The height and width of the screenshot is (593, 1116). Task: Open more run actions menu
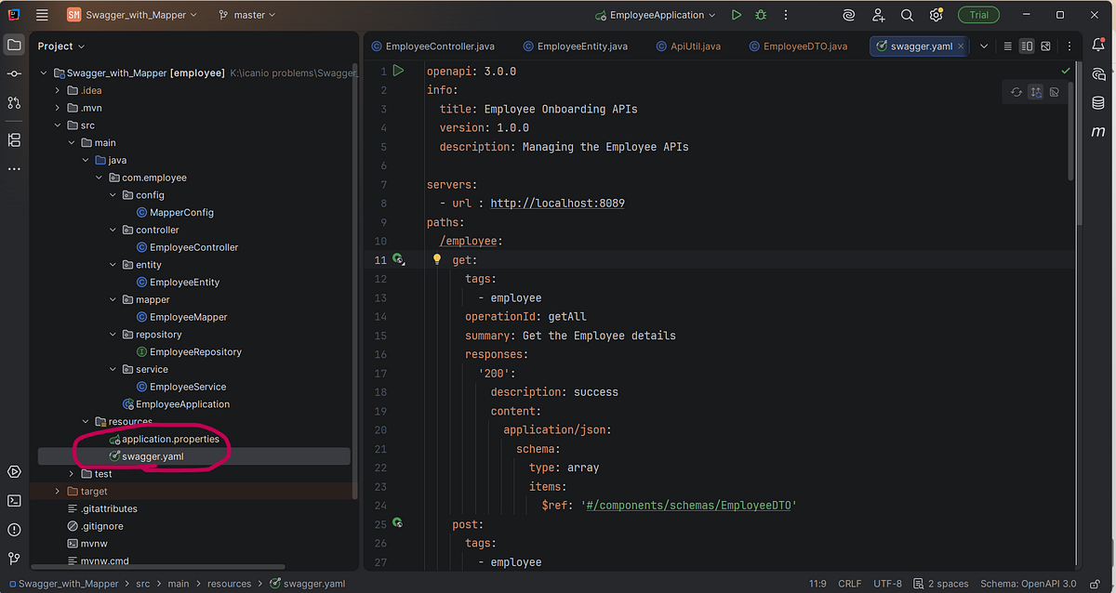[784, 15]
